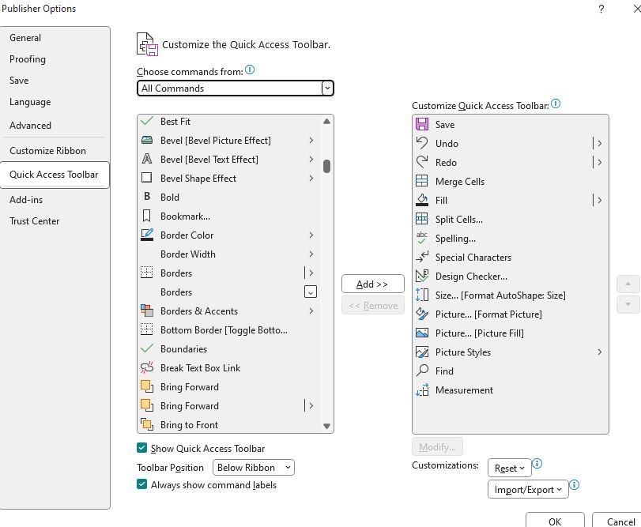The height and width of the screenshot is (527, 641).
Task: Click the Border Color pen icon
Action: pos(147,235)
